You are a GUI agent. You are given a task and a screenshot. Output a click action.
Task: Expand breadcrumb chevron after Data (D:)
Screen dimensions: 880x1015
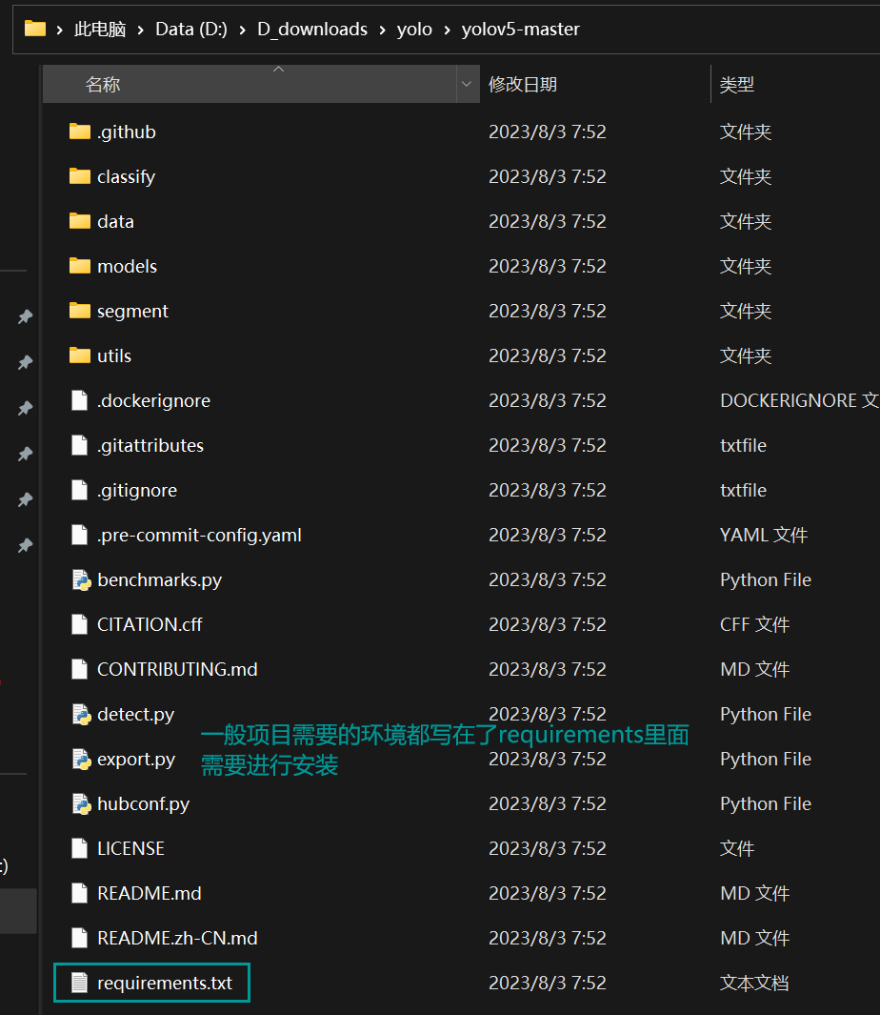[x=243, y=30]
